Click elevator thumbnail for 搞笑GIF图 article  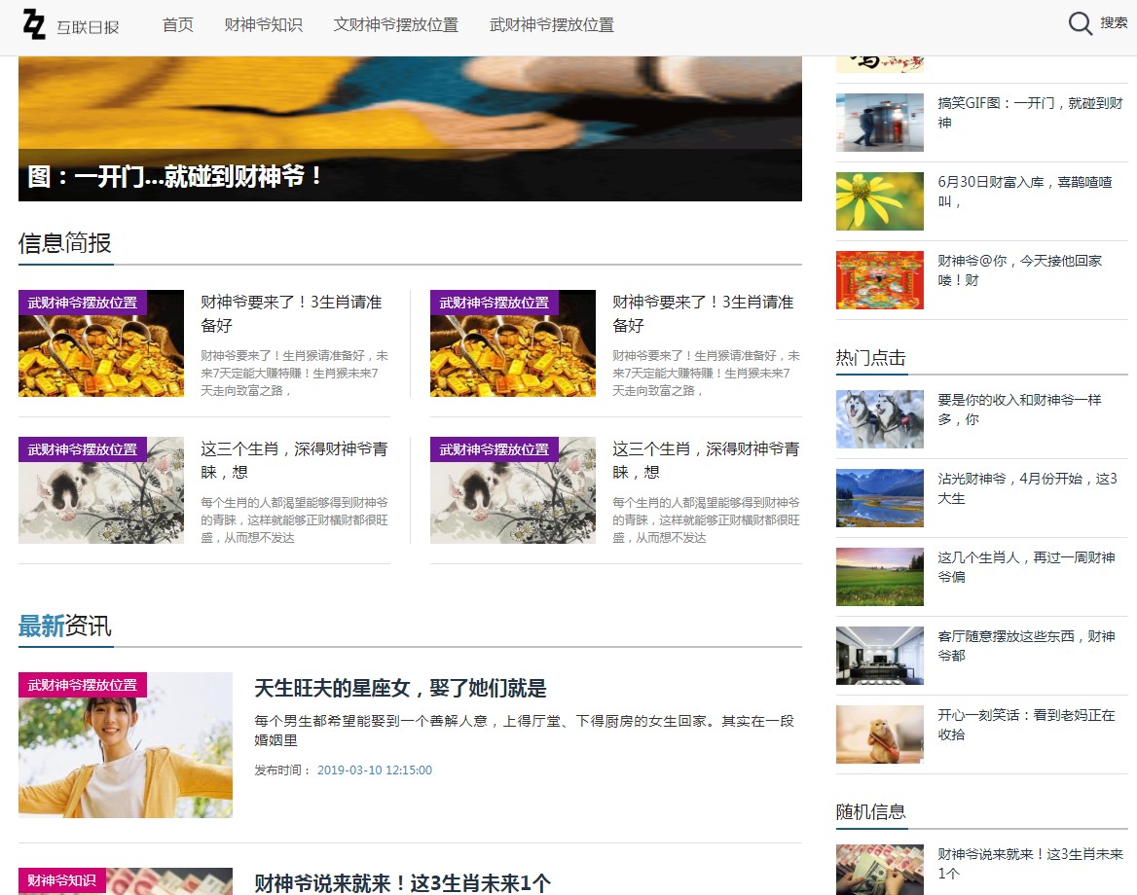pos(880,123)
